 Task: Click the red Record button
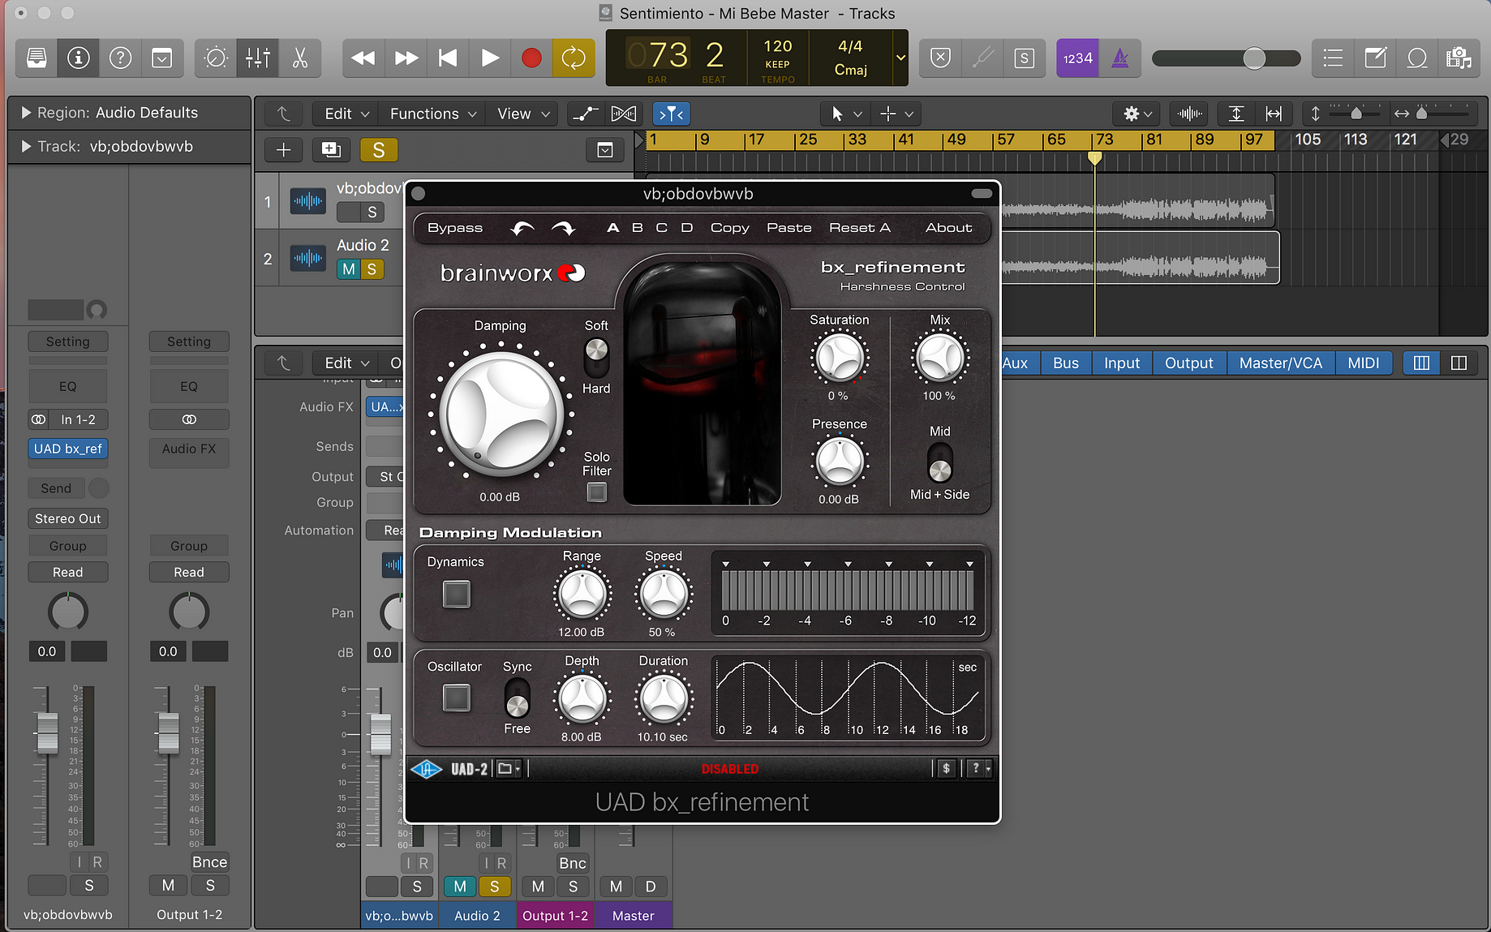(531, 58)
